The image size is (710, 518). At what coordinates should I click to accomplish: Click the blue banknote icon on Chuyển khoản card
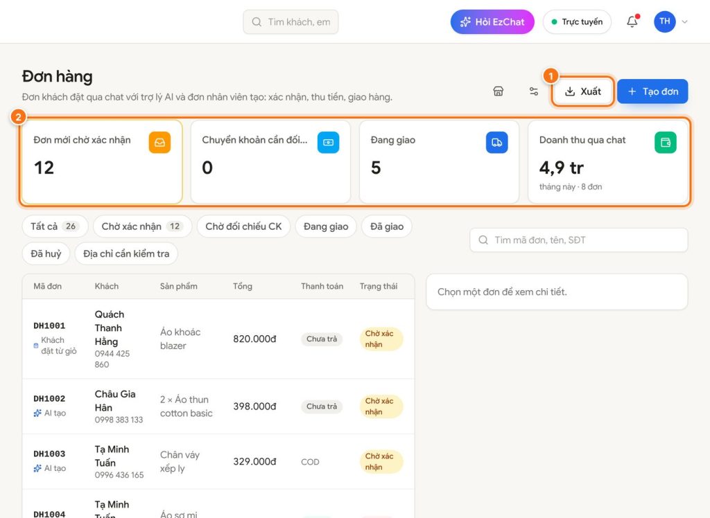click(x=328, y=143)
